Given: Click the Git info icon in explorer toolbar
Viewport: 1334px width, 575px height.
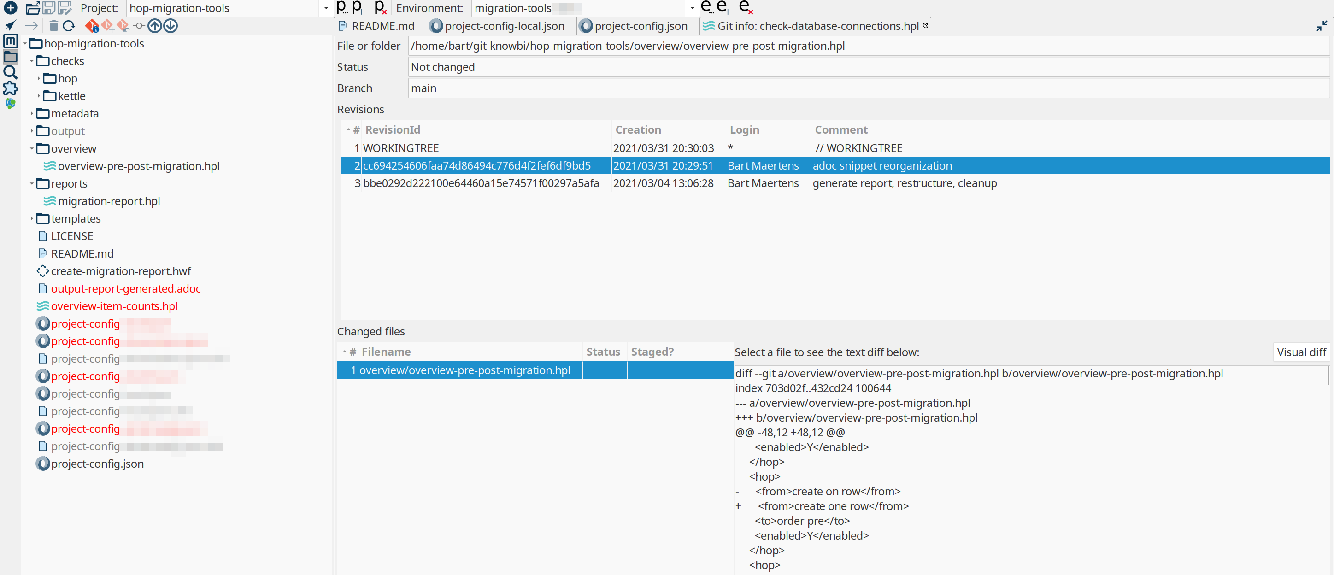Looking at the screenshot, I should point(92,26).
